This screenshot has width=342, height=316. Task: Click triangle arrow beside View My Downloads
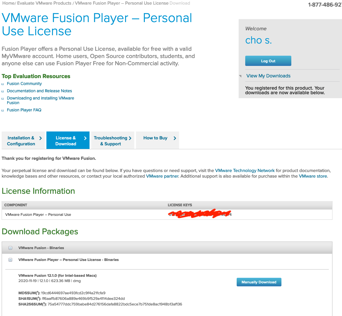point(240,76)
